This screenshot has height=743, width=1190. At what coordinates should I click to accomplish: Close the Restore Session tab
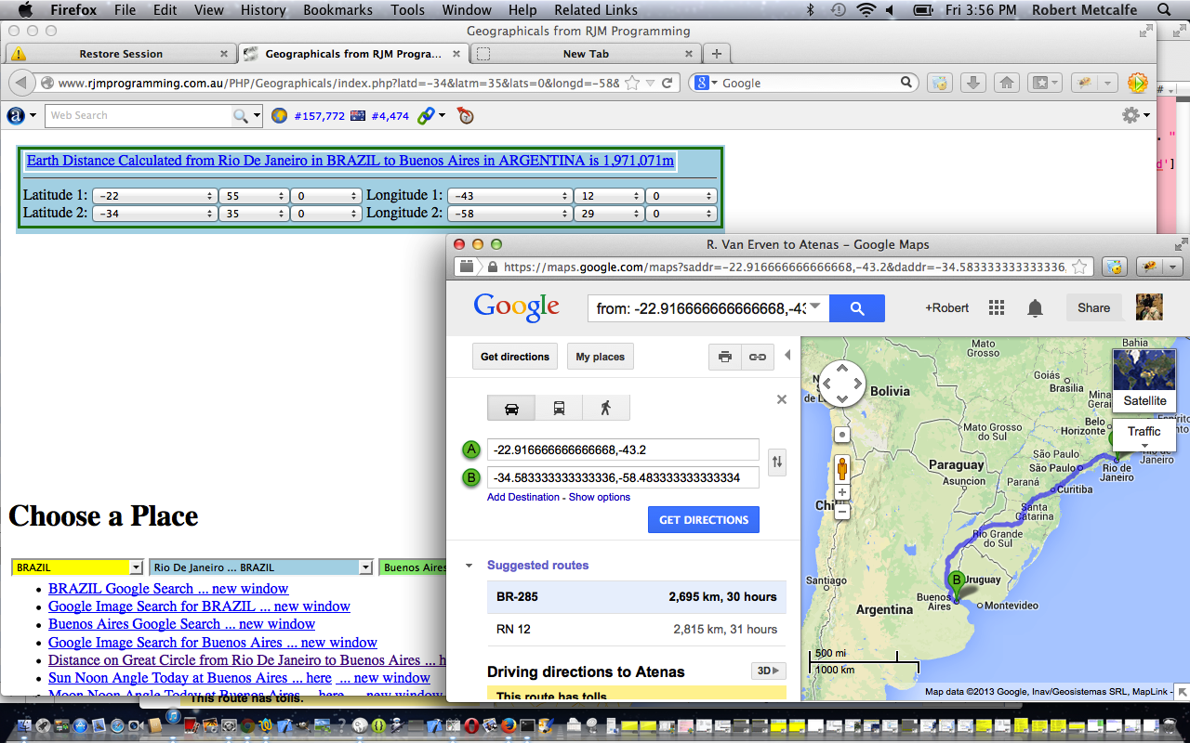[x=224, y=54]
